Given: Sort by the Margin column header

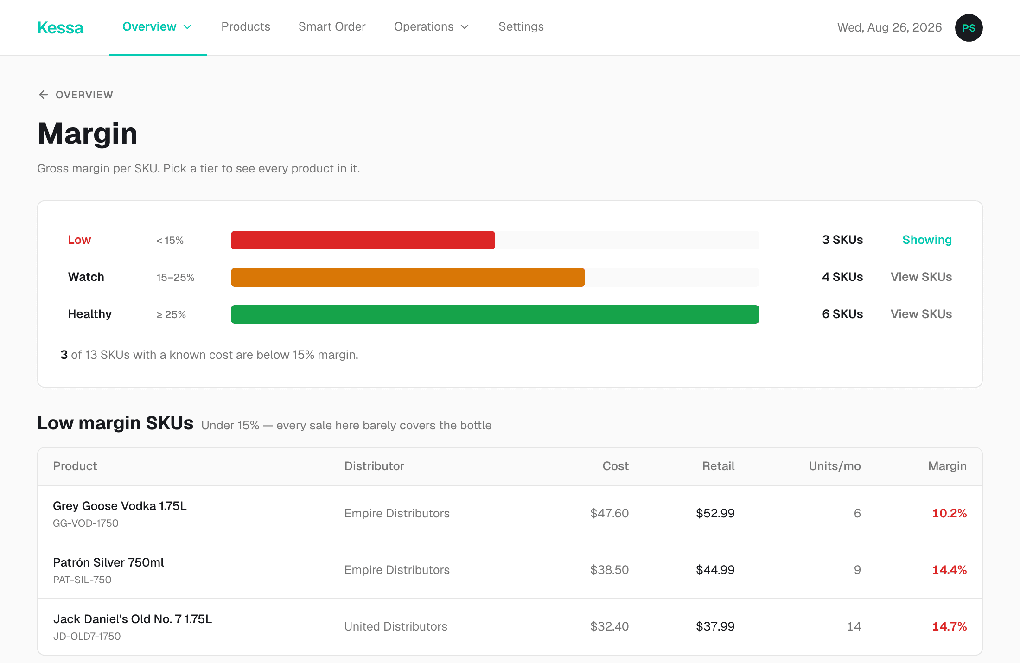Looking at the screenshot, I should point(947,466).
